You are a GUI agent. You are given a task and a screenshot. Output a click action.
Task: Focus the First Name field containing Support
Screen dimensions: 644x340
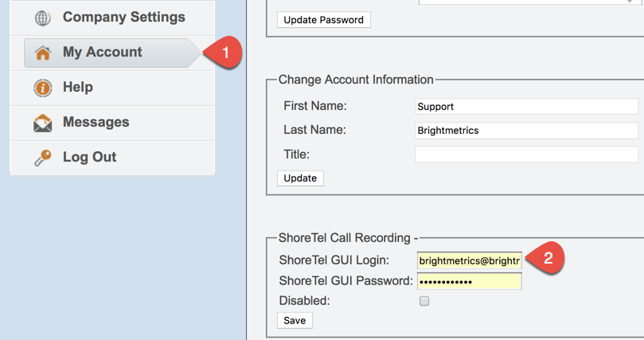[526, 106]
